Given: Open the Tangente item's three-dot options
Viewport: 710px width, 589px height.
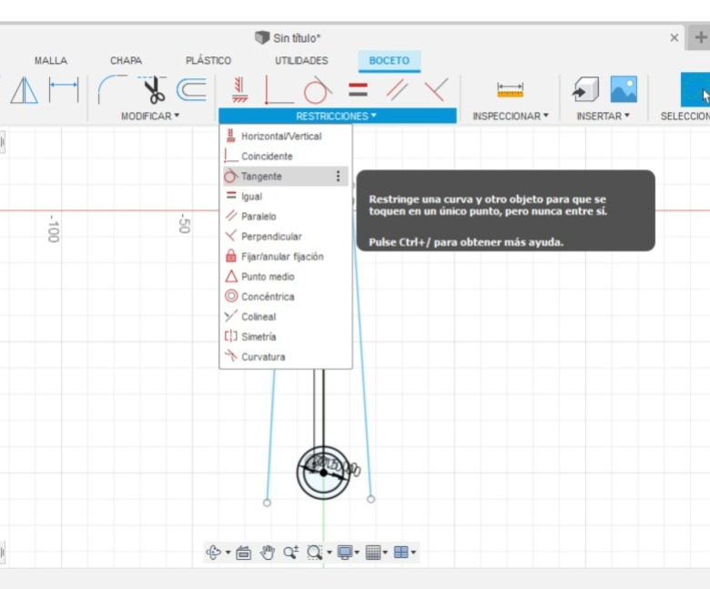Looking at the screenshot, I should point(338,176).
